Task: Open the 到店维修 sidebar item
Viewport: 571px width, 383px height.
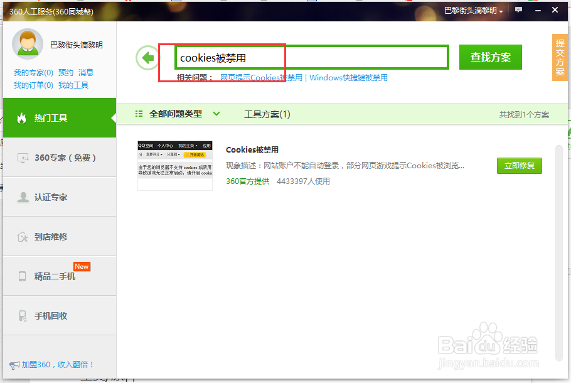Action: tap(60, 237)
